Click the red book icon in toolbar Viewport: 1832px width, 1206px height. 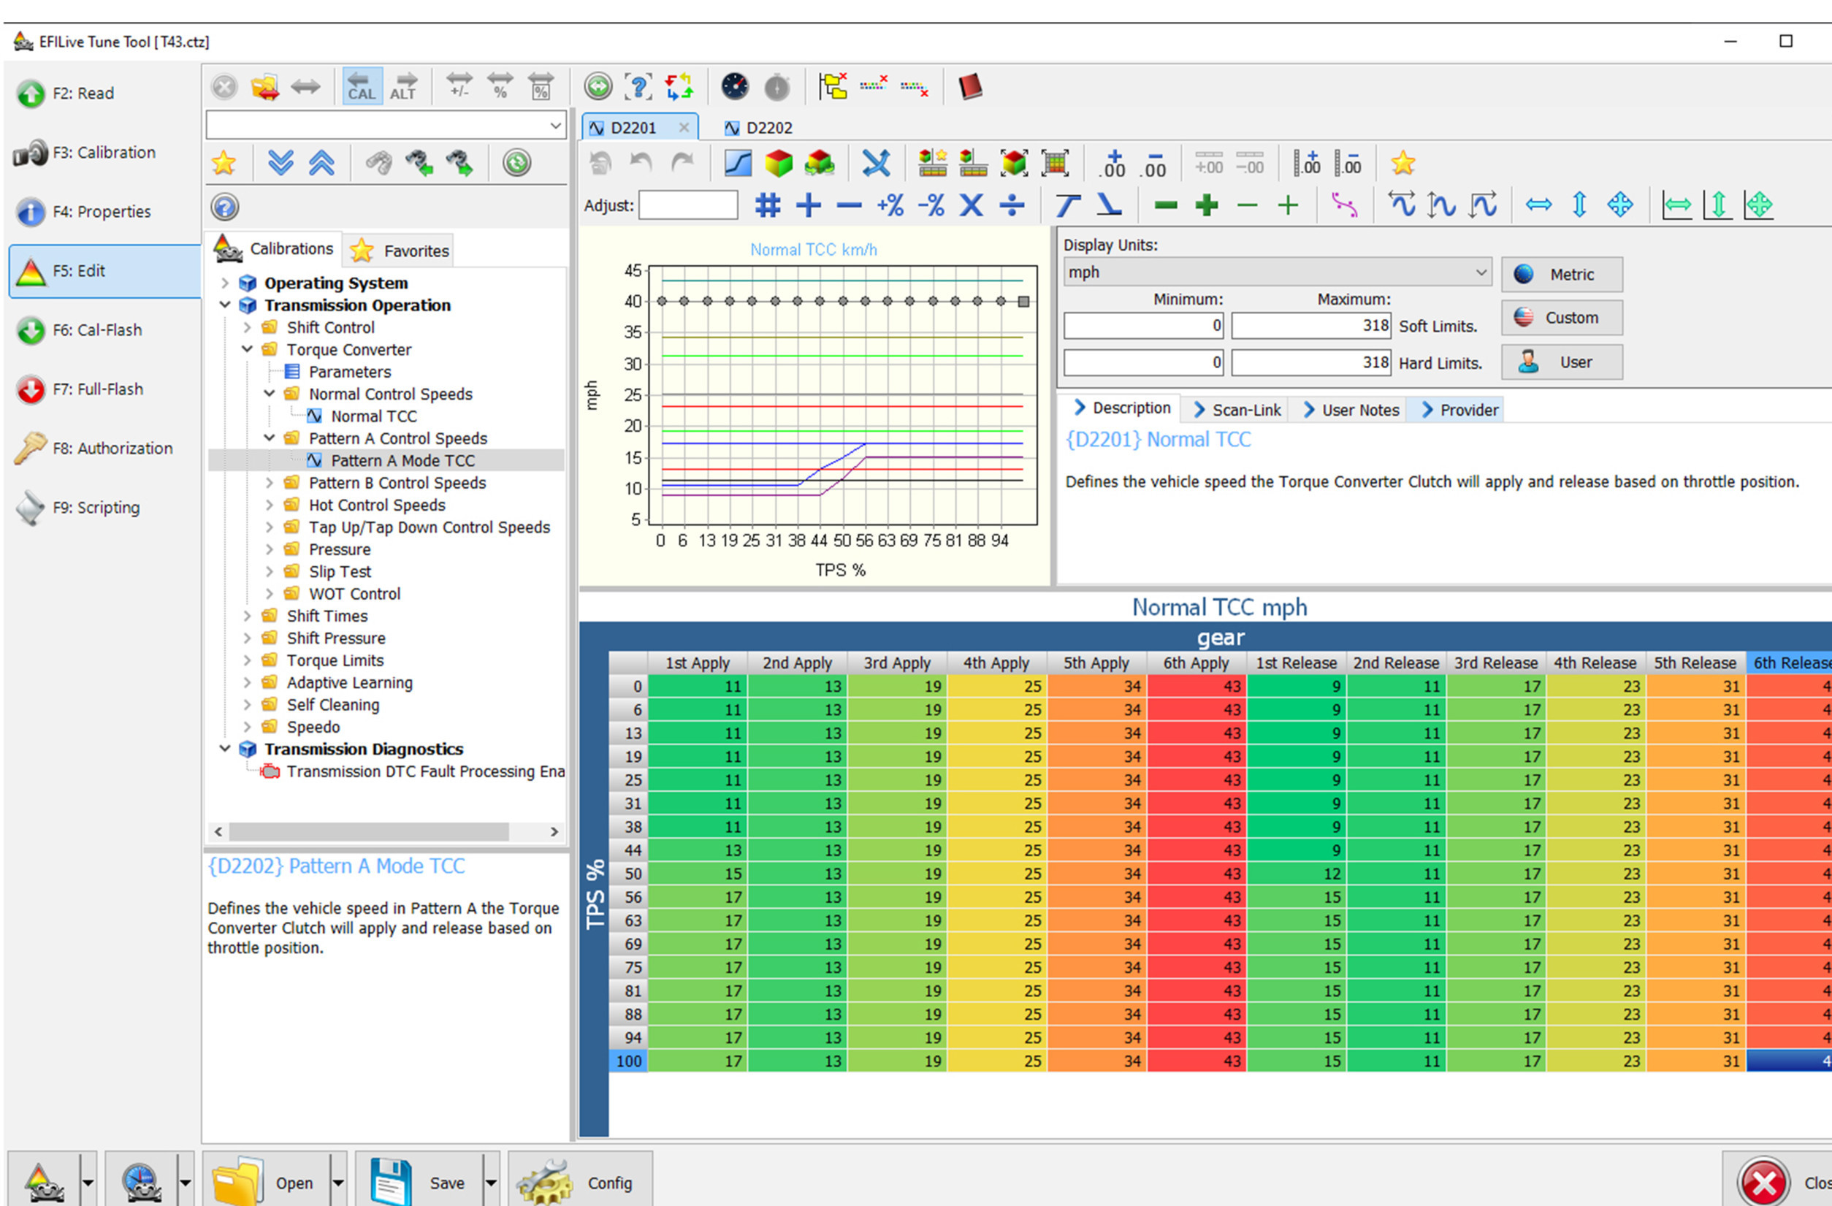(970, 86)
